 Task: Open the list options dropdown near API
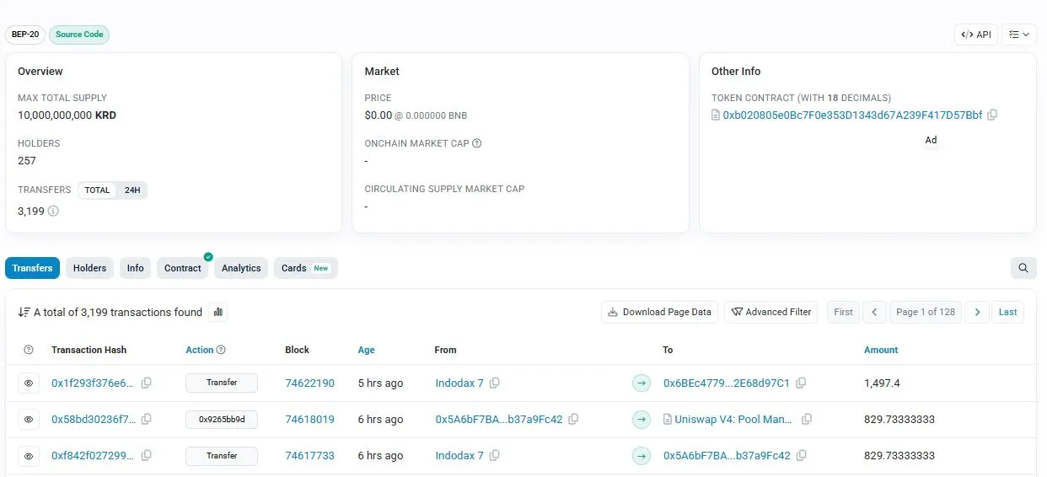pyautogui.click(x=1018, y=35)
